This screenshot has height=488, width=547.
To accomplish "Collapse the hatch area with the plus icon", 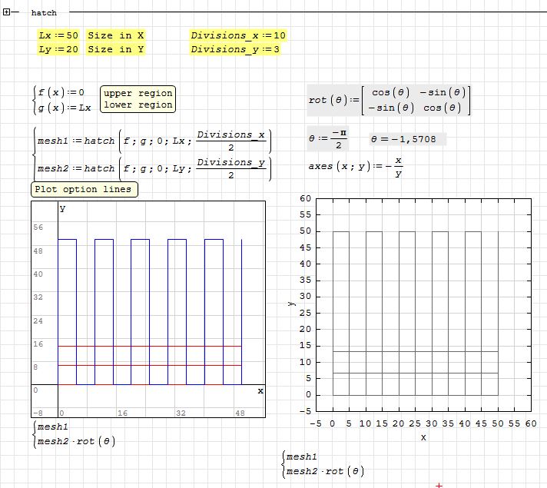I will [x=7, y=12].
